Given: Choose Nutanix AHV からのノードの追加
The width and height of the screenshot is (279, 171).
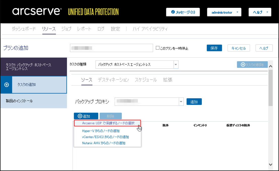Looking at the screenshot, I should [x=104, y=143].
